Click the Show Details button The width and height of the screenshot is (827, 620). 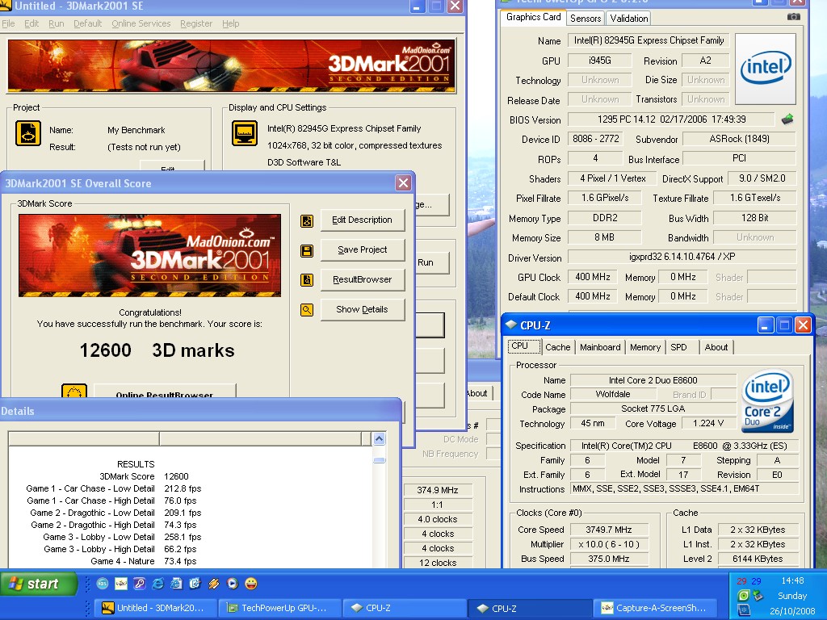(x=363, y=309)
